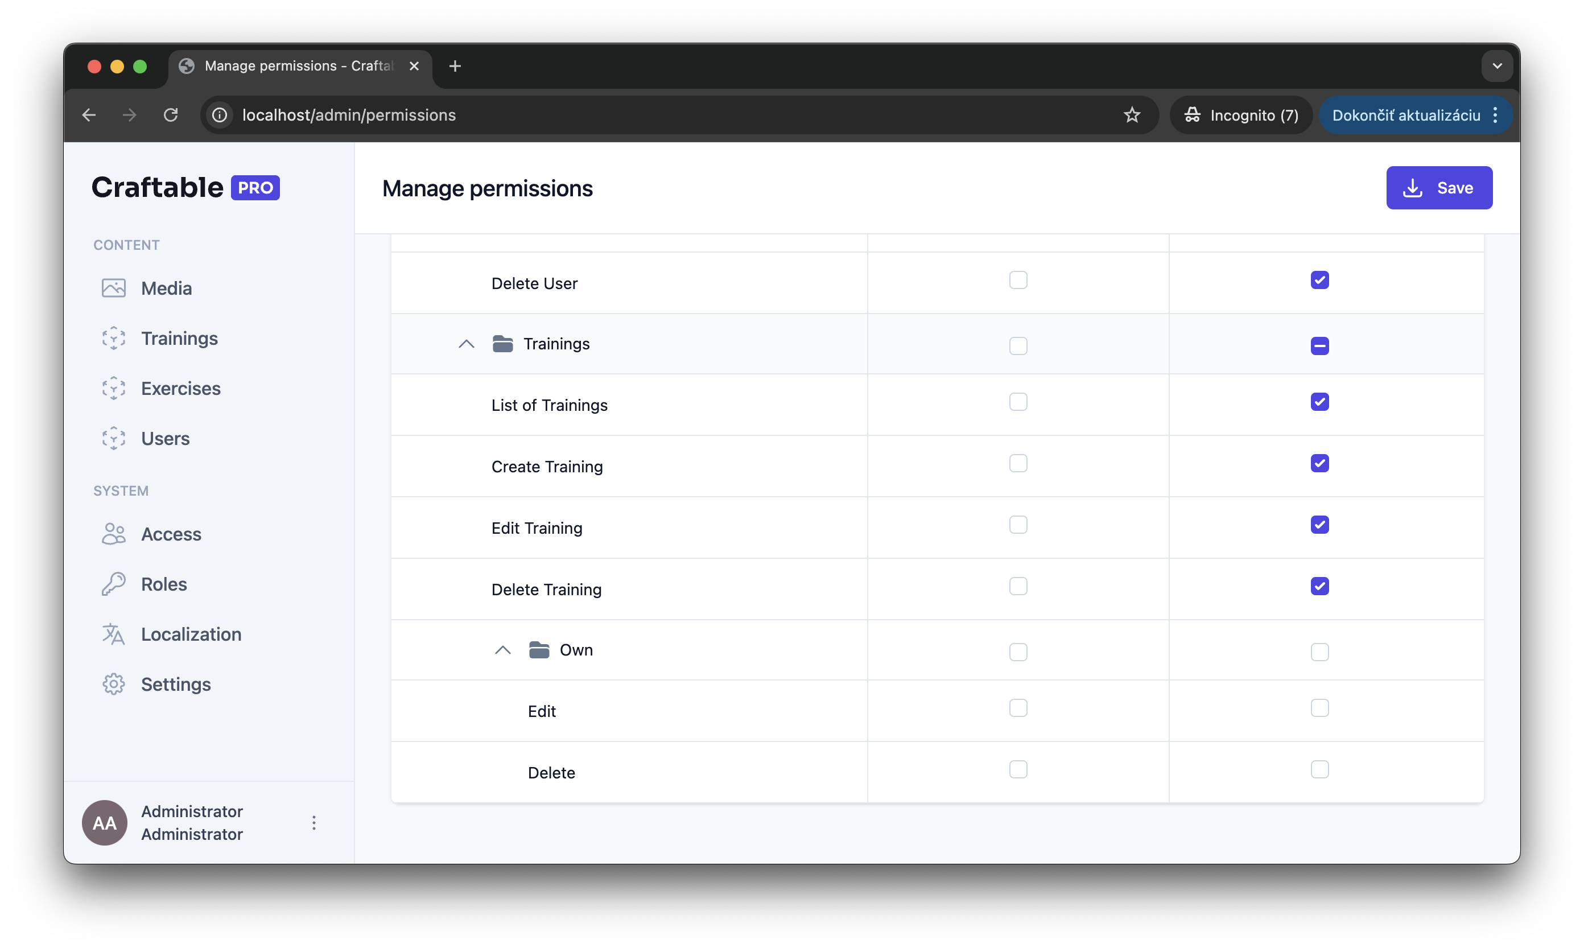Check Edit Training in first role column

[x=1018, y=525]
